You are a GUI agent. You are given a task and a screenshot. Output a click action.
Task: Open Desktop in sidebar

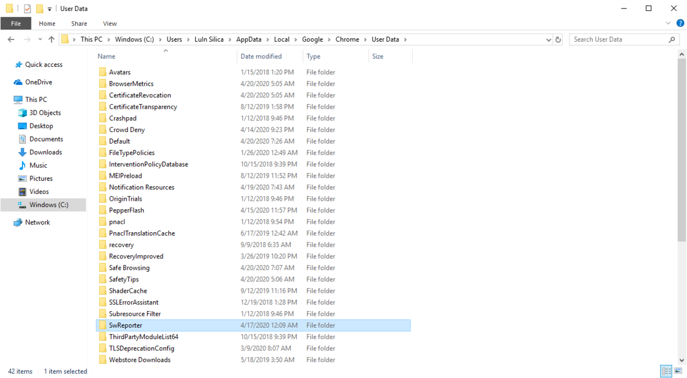(x=41, y=126)
